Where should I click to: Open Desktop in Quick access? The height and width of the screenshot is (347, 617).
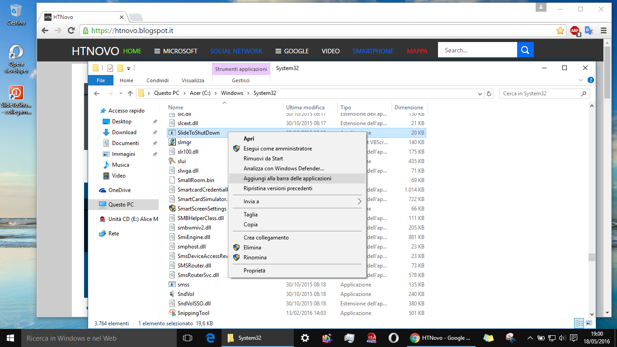(122, 122)
